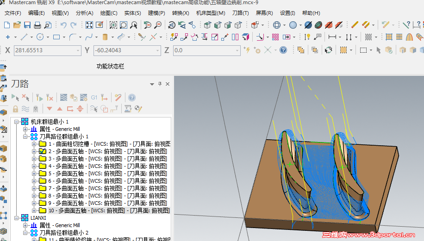Image resolution: width=424 pixels, height=241 pixels.
Task: Select the 刀具路径群组最小 2 item
Action: click(64, 233)
